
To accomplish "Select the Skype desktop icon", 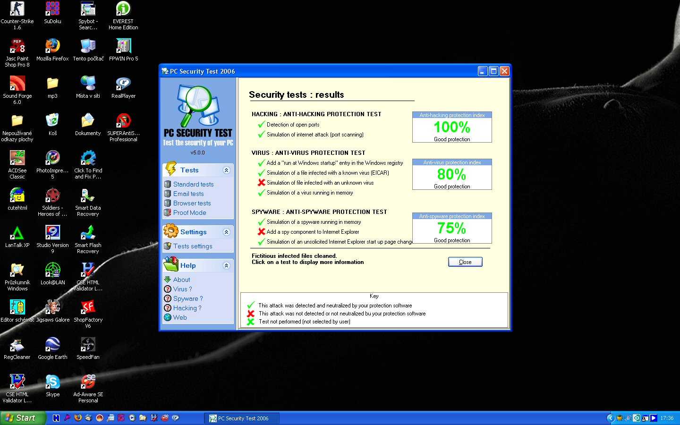I will pyautogui.click(x=52, y=385).
